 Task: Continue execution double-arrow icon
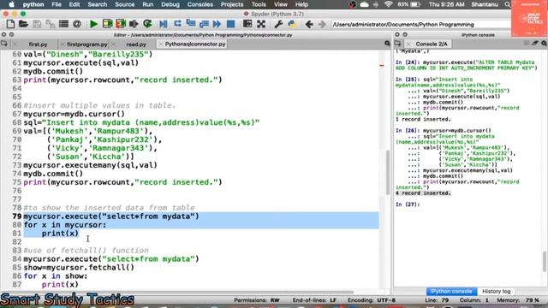(x=217, y=24)
